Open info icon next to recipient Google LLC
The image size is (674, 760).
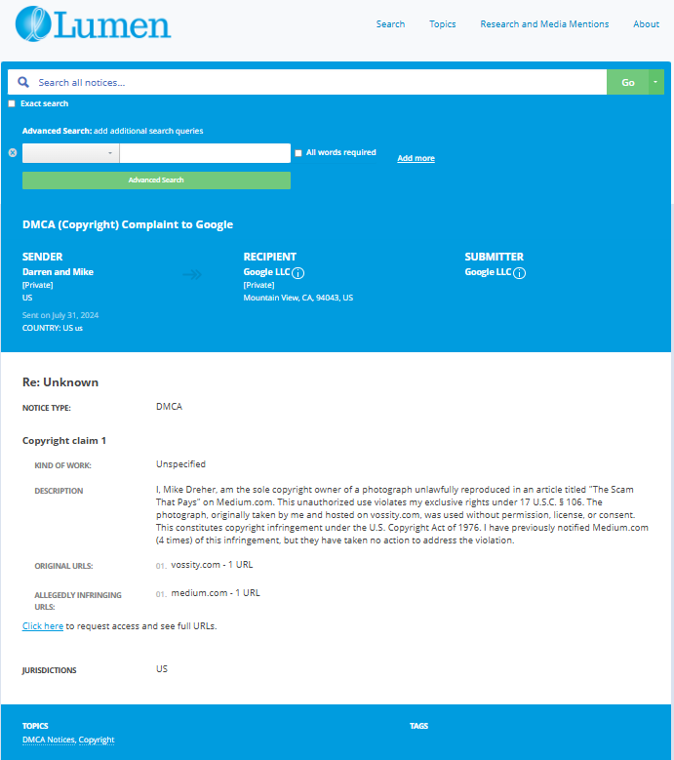[x=298, y=273]
